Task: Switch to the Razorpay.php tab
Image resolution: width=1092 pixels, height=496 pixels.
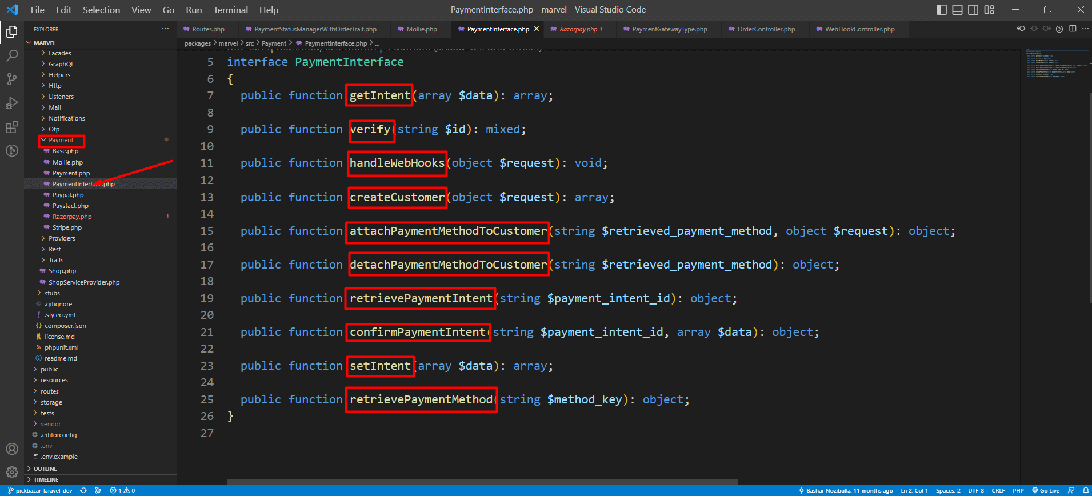Action: point(578,29)
